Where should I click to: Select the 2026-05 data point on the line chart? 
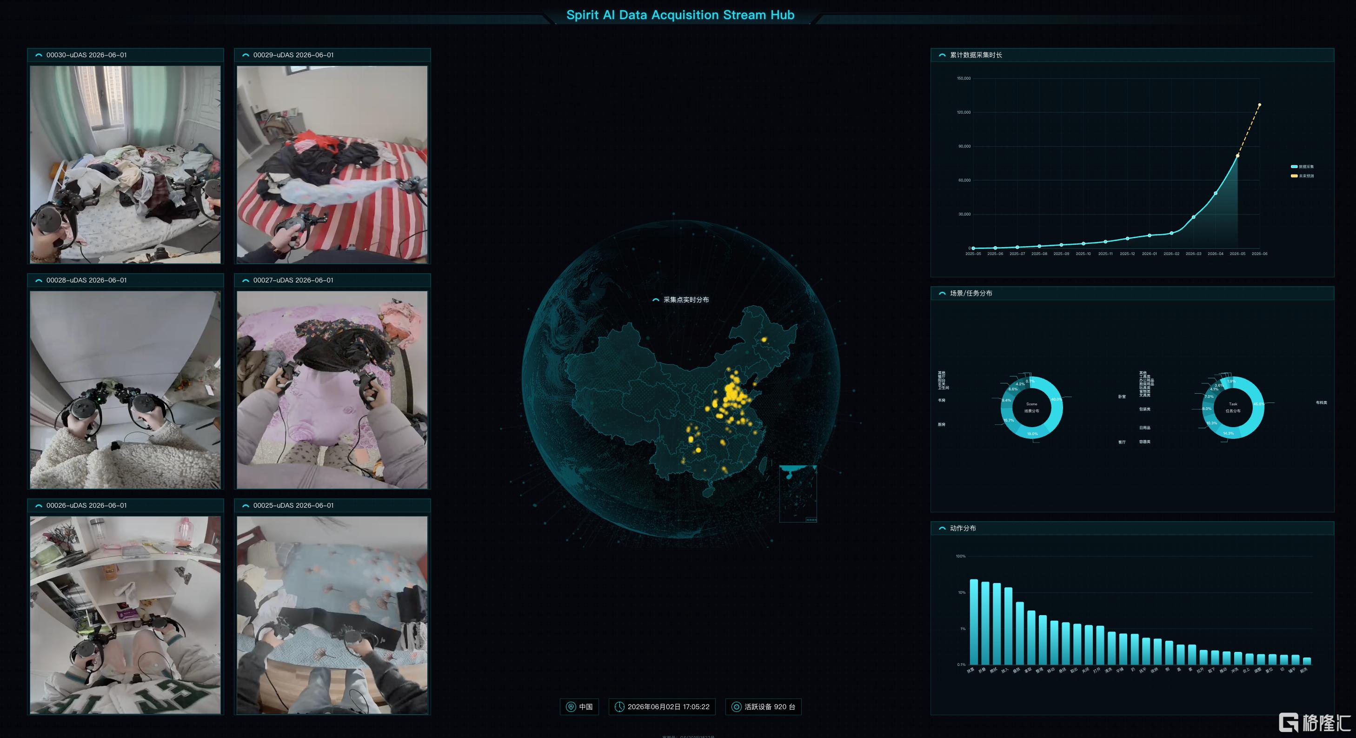coord(1237,156)
